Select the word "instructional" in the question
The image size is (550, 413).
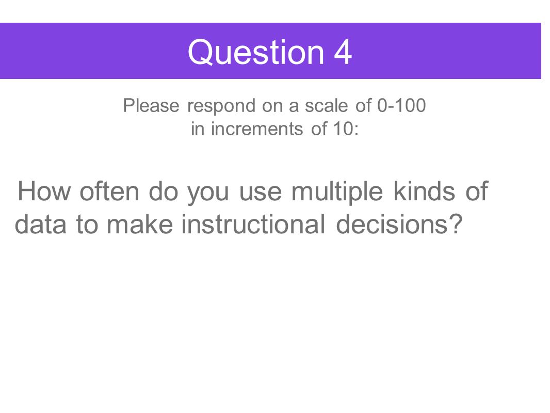(x=253, y=224)
